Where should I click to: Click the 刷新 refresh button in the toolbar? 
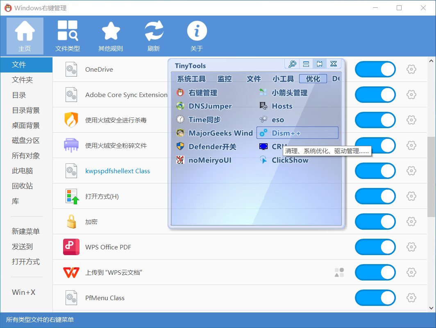point(154,35)
